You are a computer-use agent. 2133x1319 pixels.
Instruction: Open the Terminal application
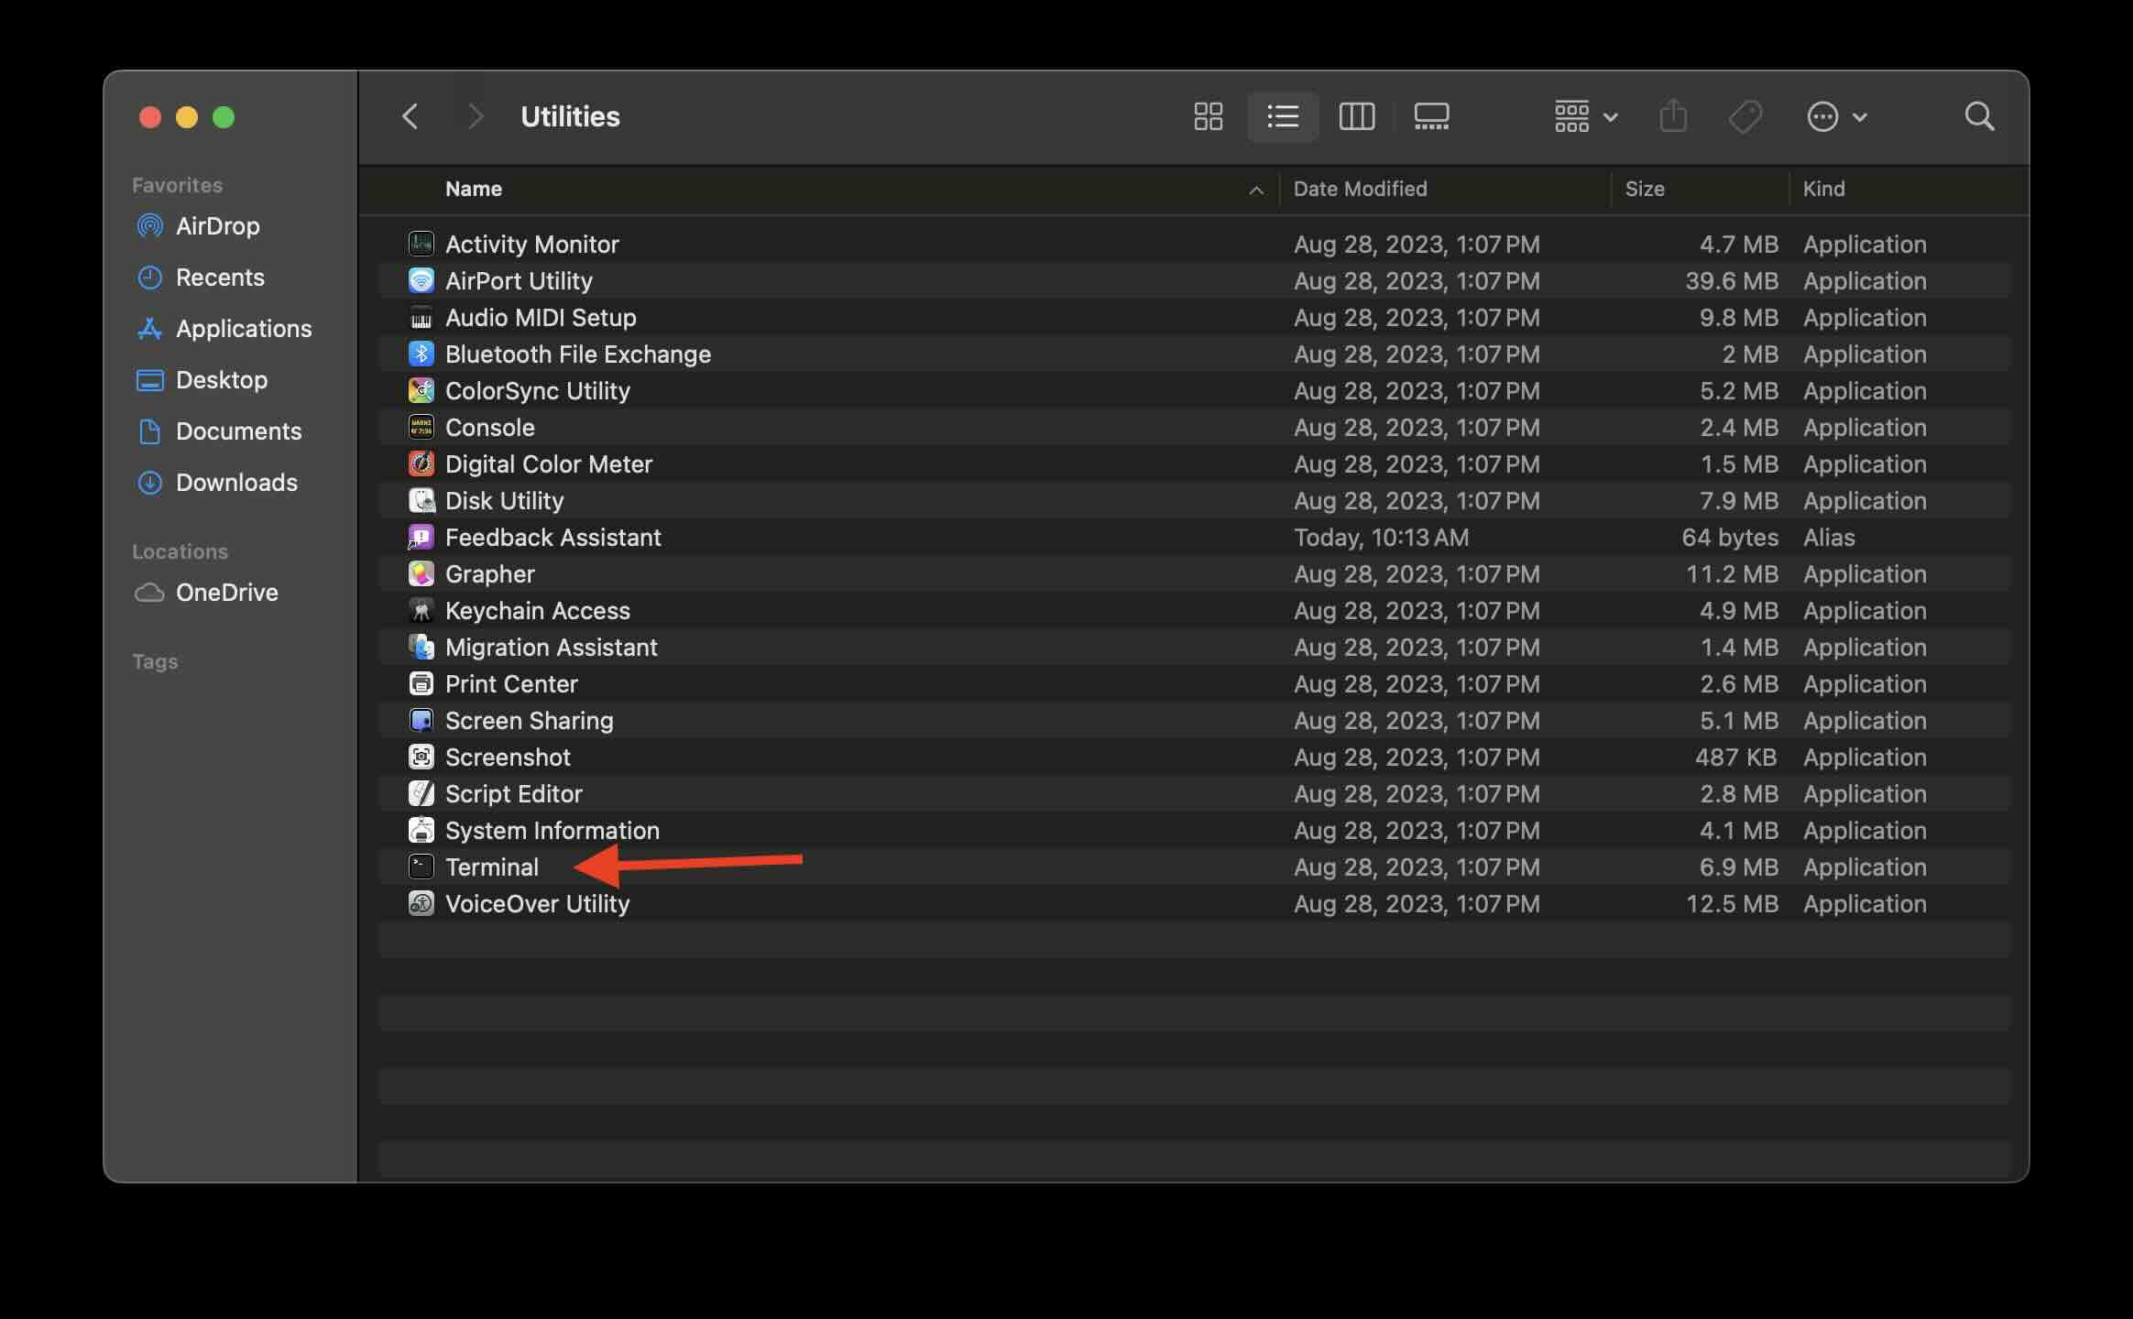coord(492,867)
